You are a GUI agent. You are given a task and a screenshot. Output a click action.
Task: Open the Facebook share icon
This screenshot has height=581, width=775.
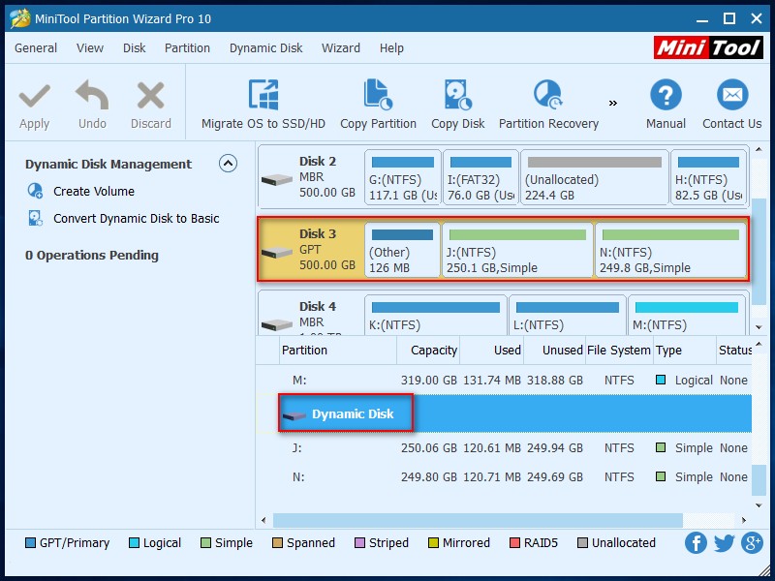click(696, 543)
